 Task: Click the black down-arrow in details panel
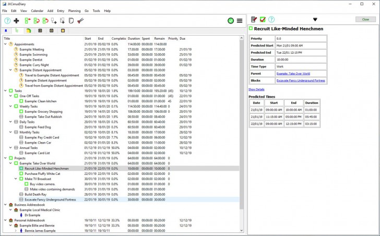tap(315, 19)
